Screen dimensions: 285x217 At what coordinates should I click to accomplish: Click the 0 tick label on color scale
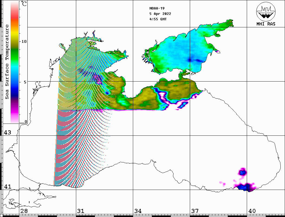pos(26,122)
